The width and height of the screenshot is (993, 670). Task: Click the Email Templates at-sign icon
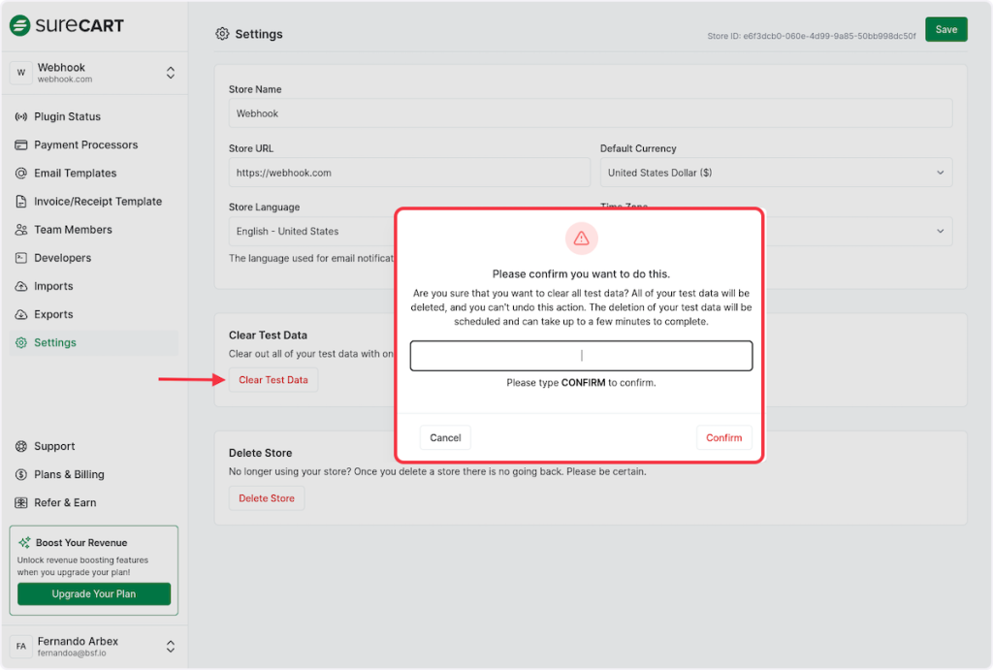click(x=21, y=174)
